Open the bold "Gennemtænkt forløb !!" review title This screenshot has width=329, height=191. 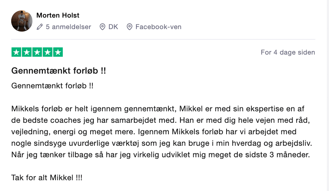click(58, 71)
